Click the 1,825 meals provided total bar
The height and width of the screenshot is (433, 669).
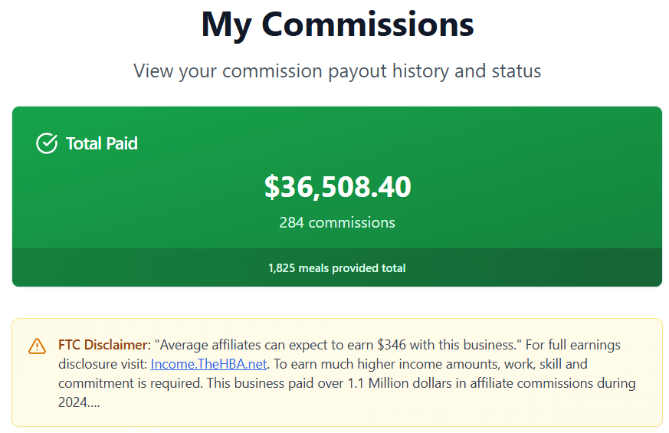337,268
